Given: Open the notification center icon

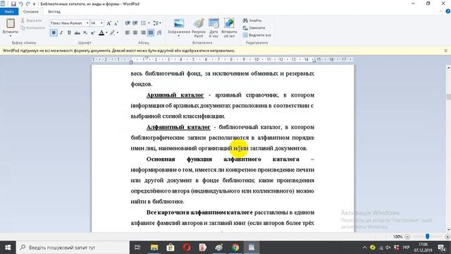Looking at the screenshot, I should coord(442,248).
